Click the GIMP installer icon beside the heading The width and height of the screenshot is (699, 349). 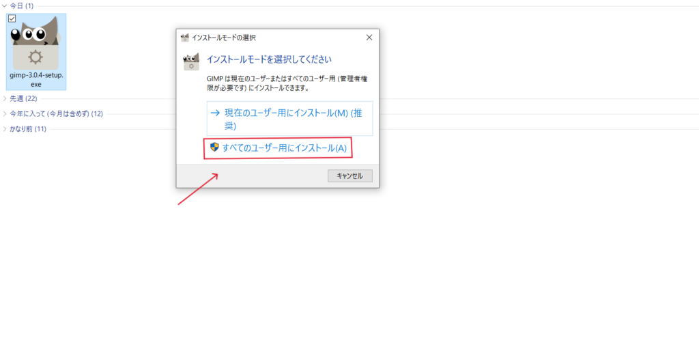[191, 61]
